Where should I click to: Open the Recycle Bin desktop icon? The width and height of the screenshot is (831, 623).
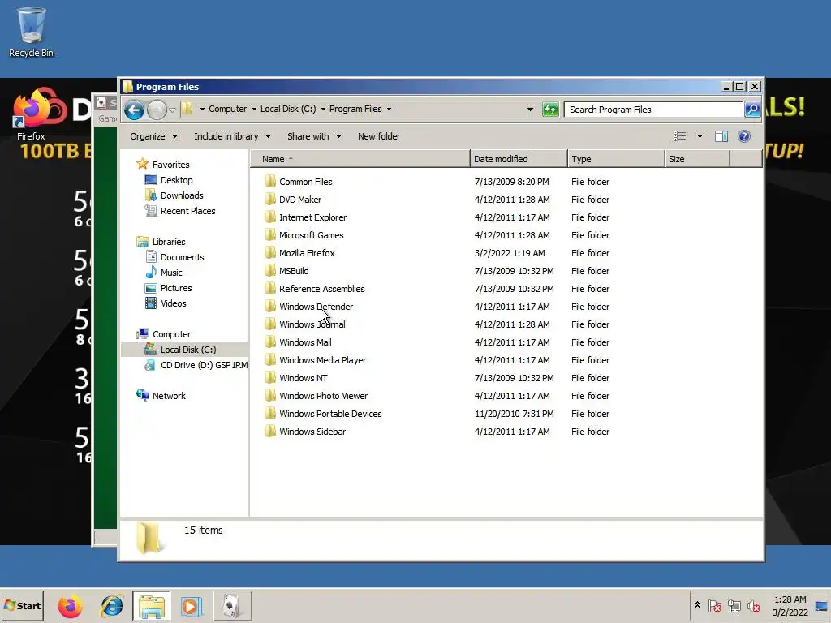pyautogui.click(x=31, y=32)
